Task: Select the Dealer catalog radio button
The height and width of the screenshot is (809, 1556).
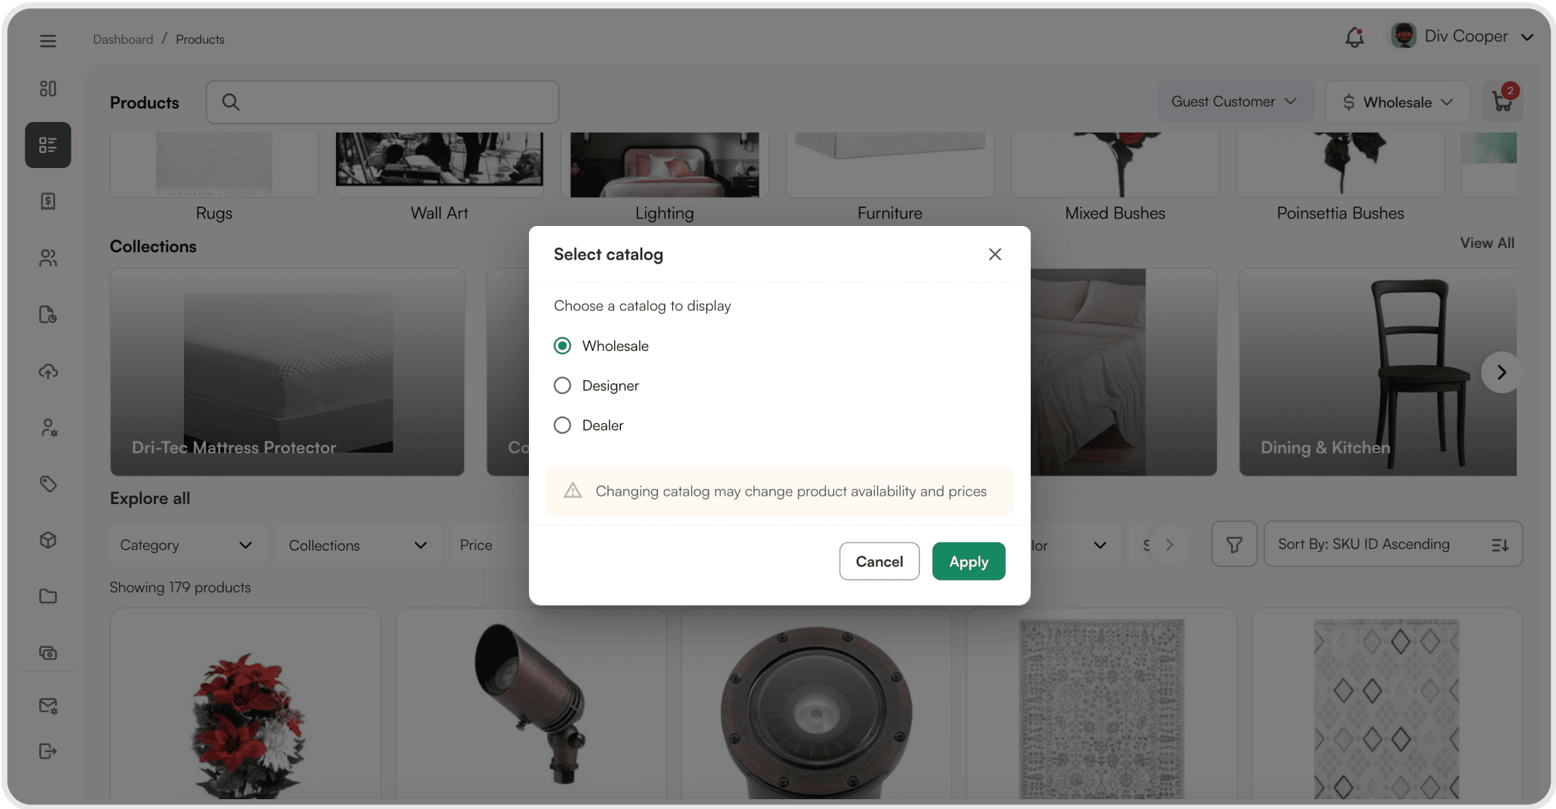Action: coord(562,425)
